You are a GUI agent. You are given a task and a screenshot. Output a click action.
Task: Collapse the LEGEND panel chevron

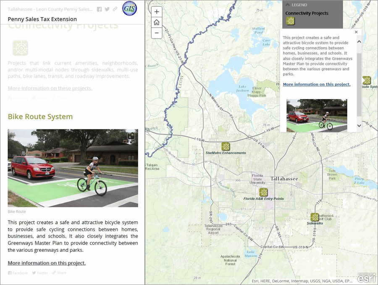pyautogui.click(x=289, y=5)
